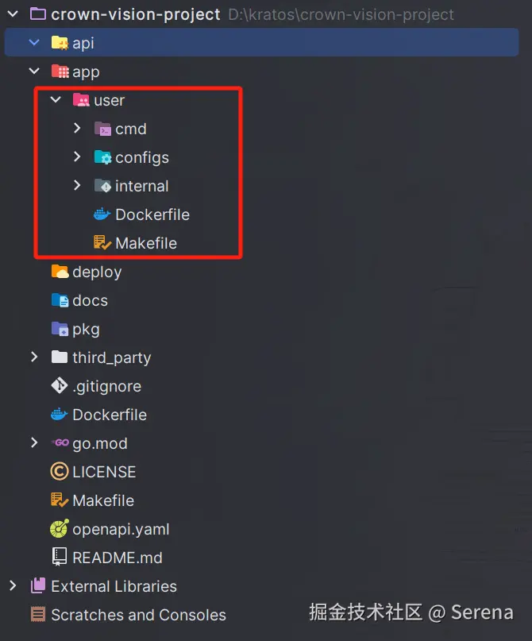
Task: Click the cmd terminal folder icon
Action: click(102, 129)
